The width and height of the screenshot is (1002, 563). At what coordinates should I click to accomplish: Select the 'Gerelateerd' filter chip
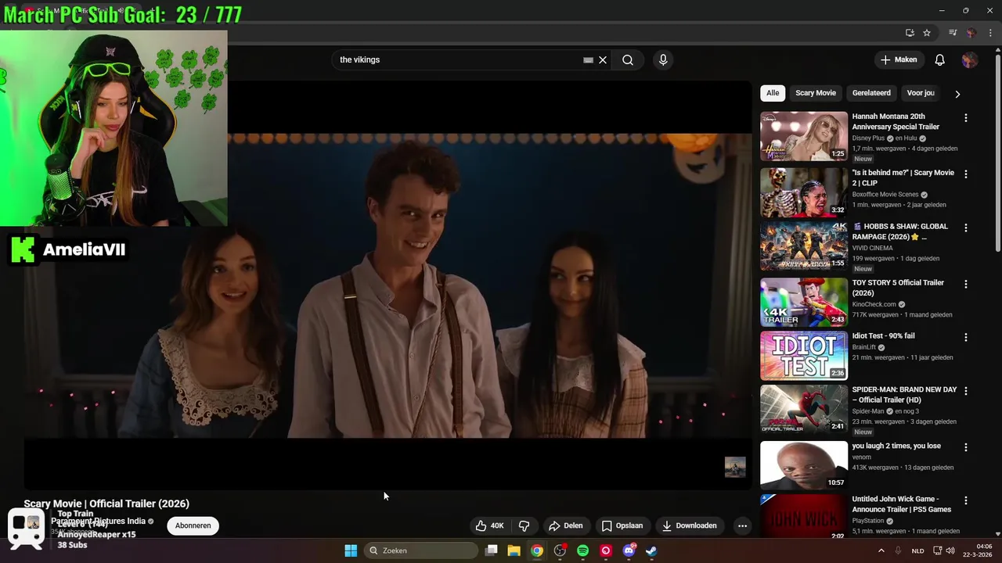871,93
